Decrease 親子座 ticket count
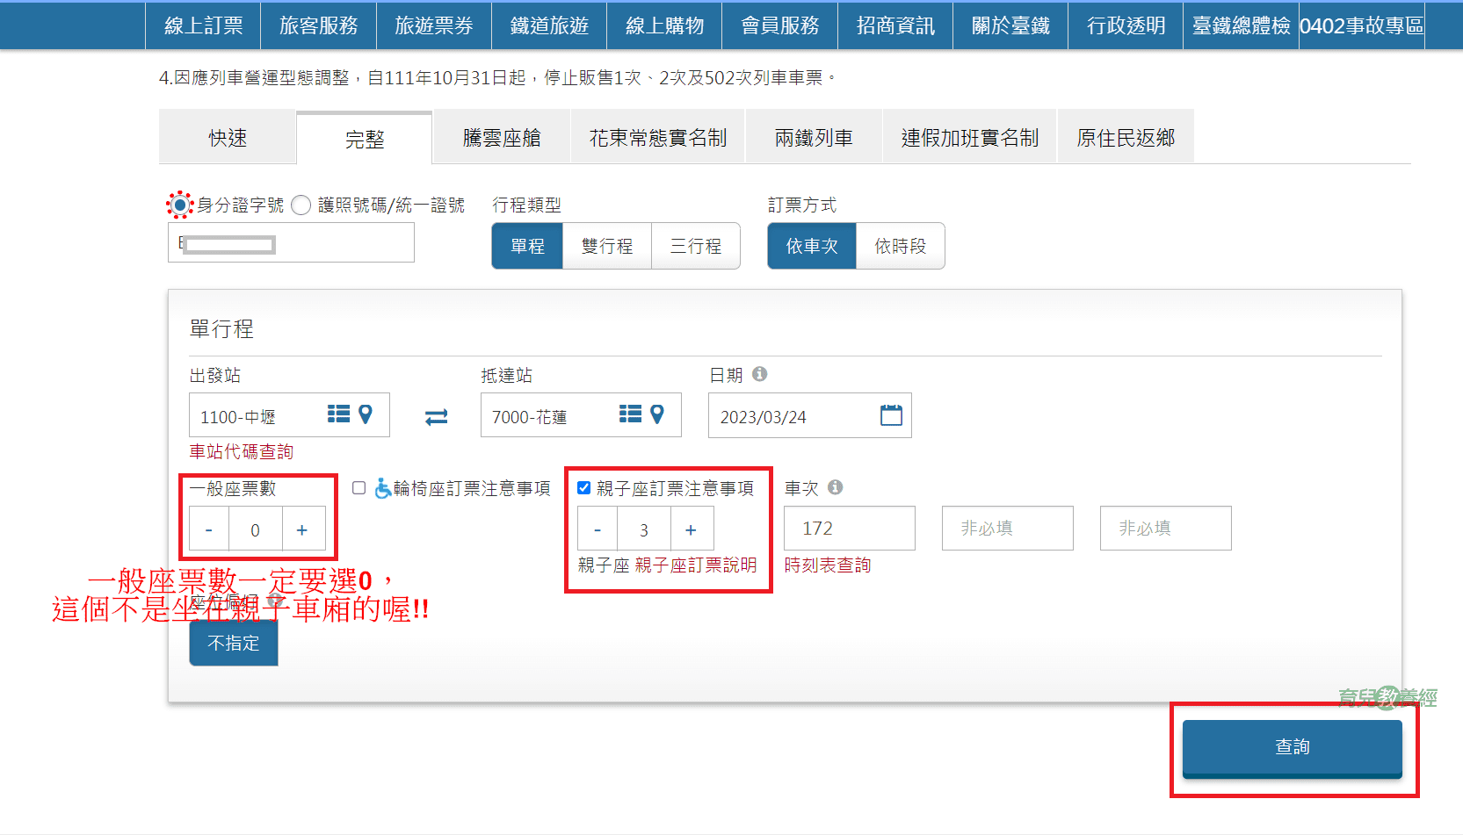This screenshot has height=835, width=1463. [598, 529]
